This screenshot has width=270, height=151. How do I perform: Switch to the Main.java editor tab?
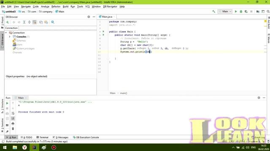pos(107,17)
